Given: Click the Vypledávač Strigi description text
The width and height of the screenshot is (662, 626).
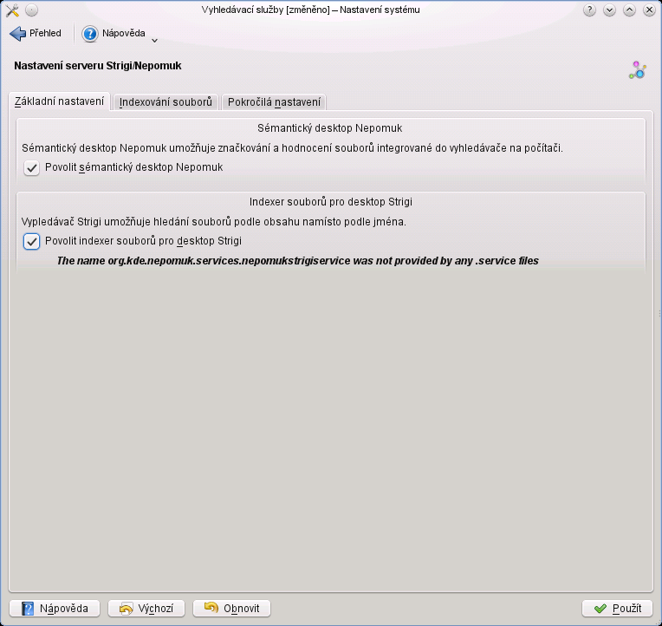Looking at the screenshot, I should click(x=214, y=222).
